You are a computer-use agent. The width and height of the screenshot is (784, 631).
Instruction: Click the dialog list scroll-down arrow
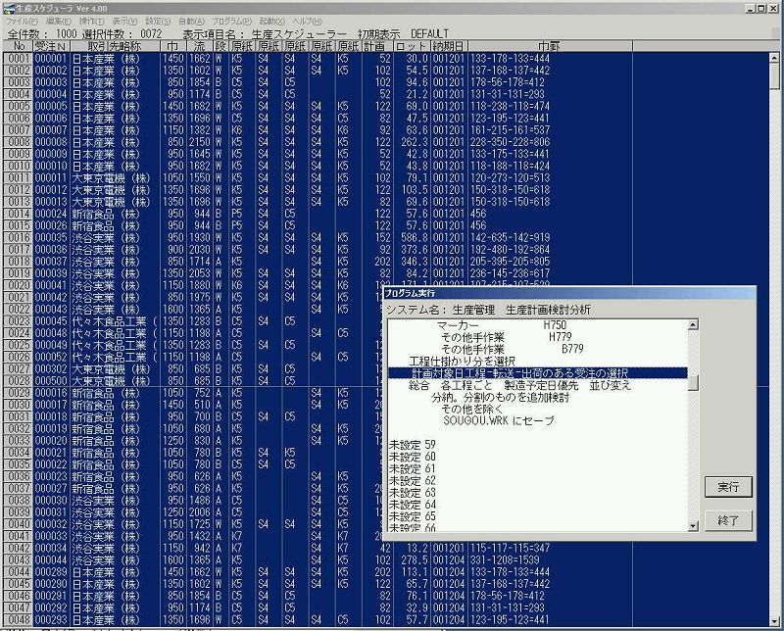(692, 525)
